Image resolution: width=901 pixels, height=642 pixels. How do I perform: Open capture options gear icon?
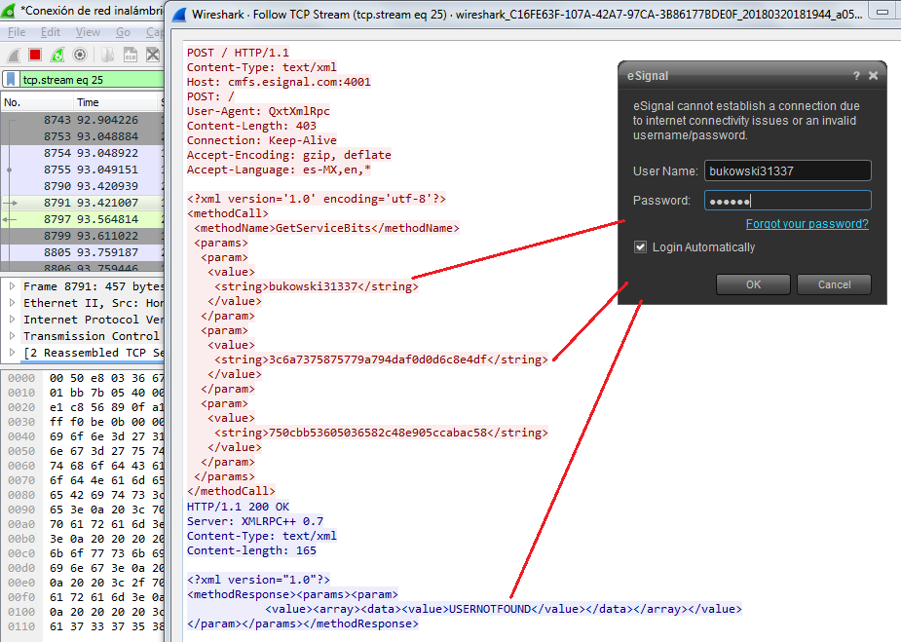[80, 56]
